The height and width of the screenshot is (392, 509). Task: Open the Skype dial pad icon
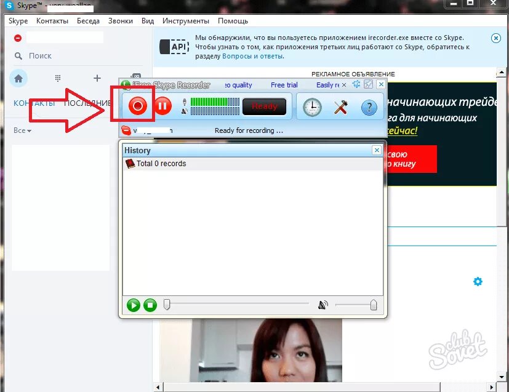point(58,78)
